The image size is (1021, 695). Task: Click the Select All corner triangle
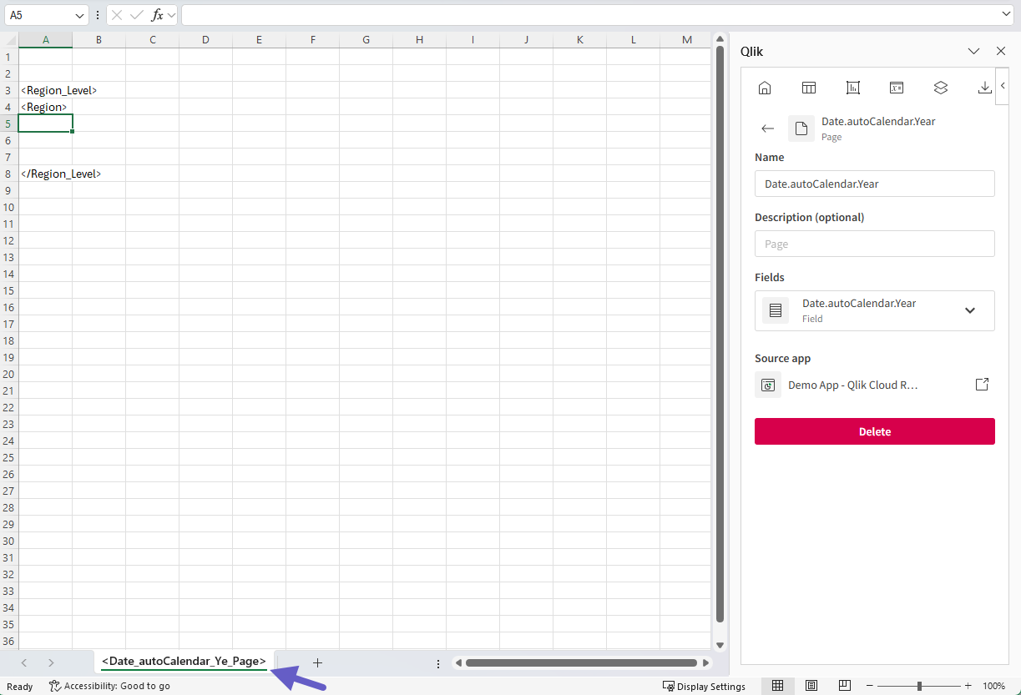pyautogui.click(x=8, y=40)
